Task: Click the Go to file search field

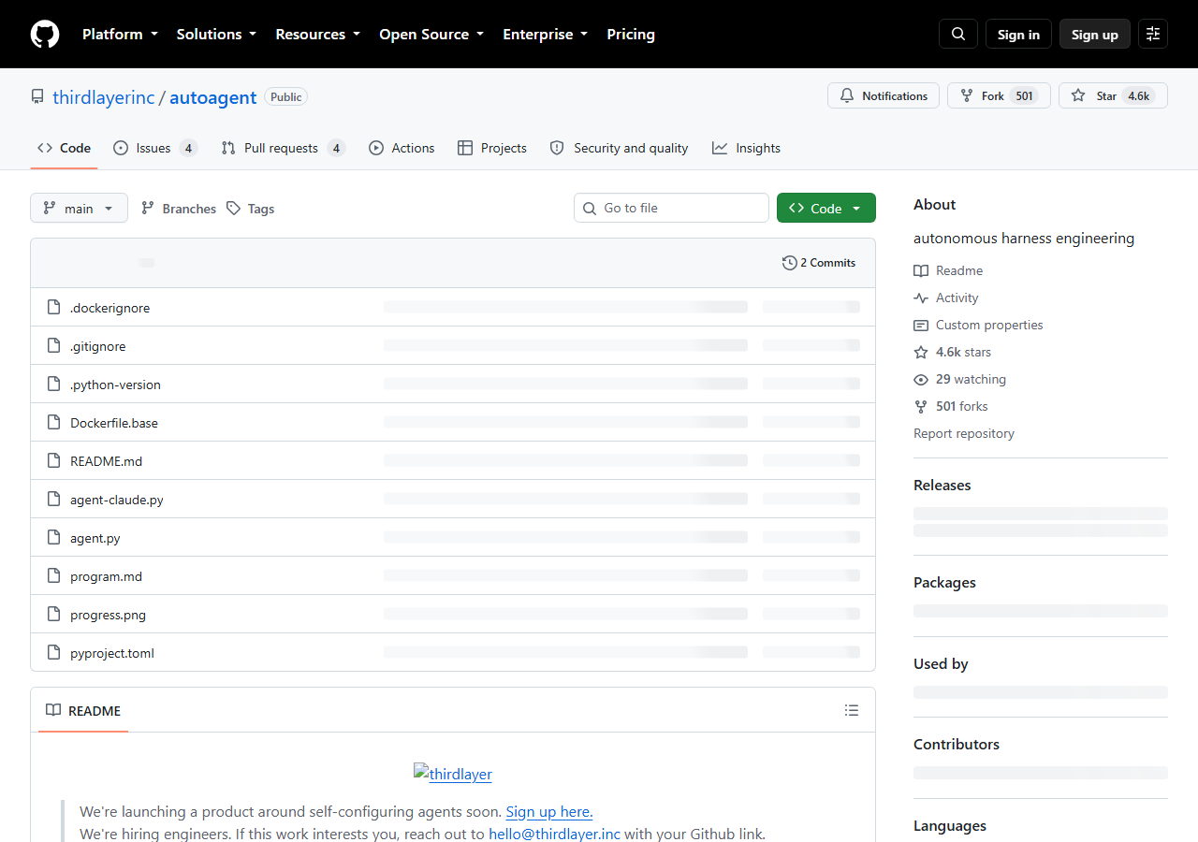Action: coord(671,208)
